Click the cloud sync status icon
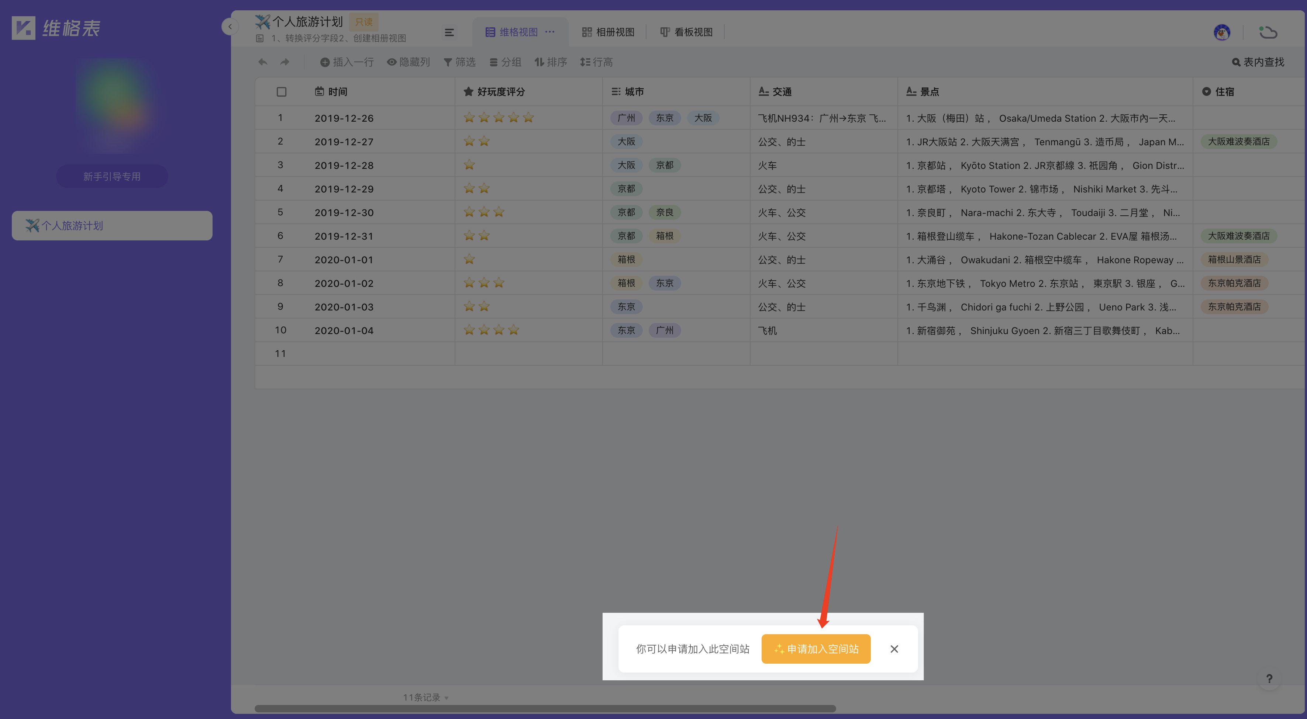The image size is (1307, 719). tap(1268, 32)
